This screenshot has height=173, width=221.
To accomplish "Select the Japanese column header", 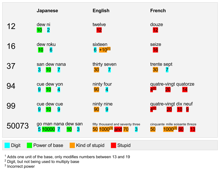I will tap(47, 11).
